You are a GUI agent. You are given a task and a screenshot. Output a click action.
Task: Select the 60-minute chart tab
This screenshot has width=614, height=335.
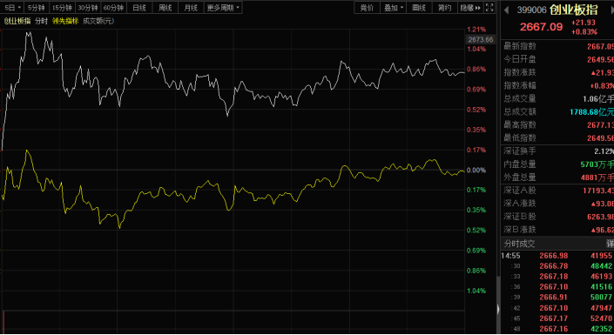click(x=113, y=8)
